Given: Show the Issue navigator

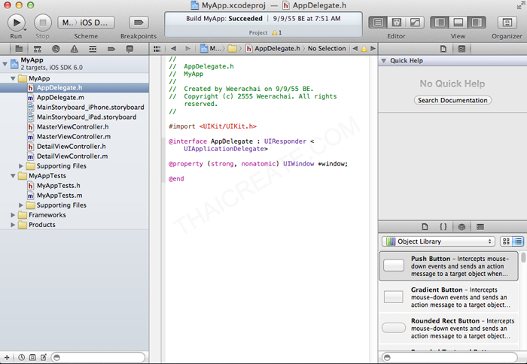Looking at the screenshot, I should [75, 49].
